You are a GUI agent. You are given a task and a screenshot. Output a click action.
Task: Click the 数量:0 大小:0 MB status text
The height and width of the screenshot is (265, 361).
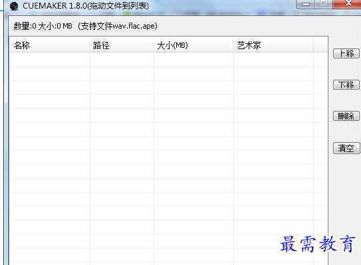pos(43,26)
